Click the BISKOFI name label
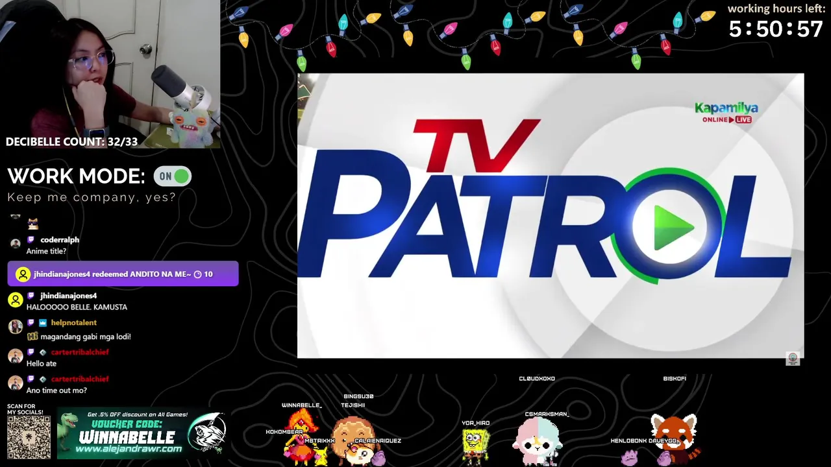Image resolution: width=831 pixels, height=467 pixels. click(675, 379)
